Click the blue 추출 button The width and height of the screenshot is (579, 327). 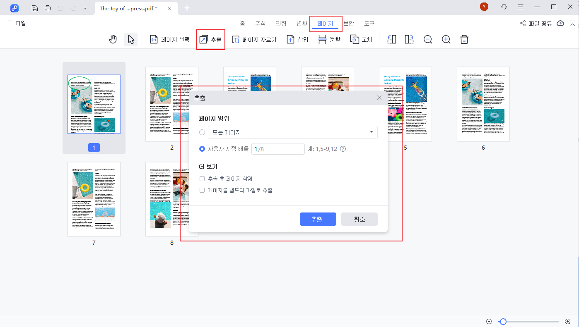(318, 219)
